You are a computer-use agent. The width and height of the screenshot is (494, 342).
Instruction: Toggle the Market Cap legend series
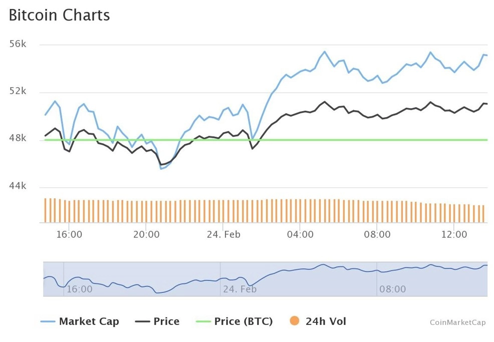click(x=80, y=321)
